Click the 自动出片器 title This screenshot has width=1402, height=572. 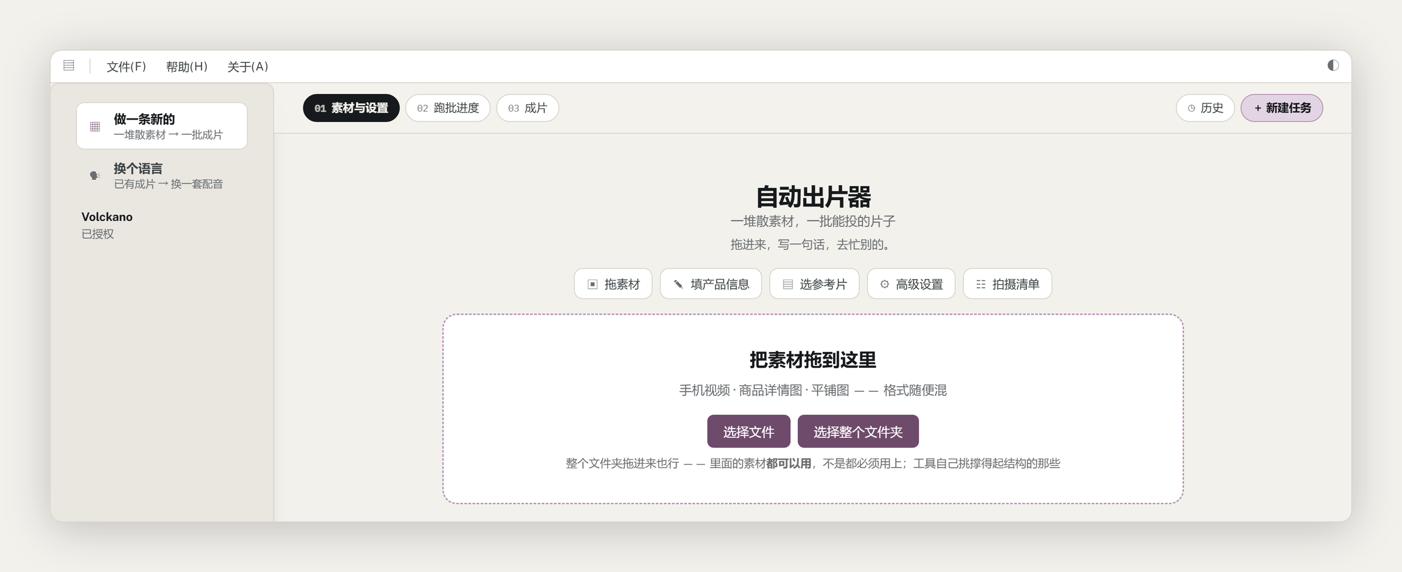tap(813, 197)
